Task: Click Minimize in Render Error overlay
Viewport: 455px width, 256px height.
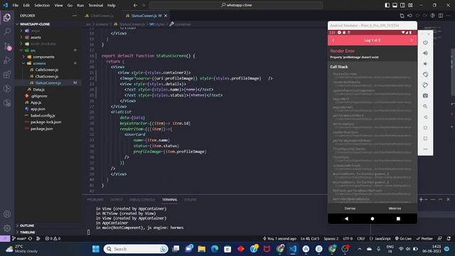Action: pyautogui.click(x=395, y=208)
